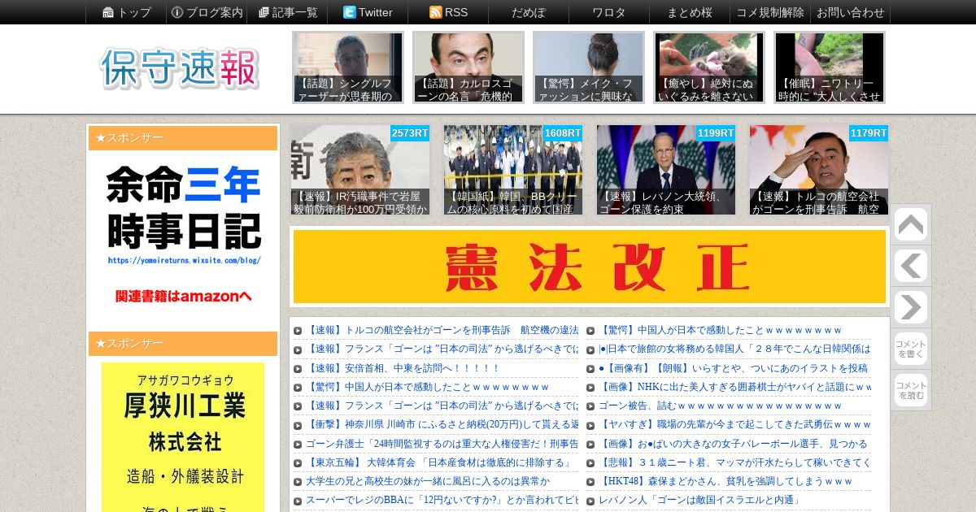Open headline トルコの航空会社がゴーンを刑事告訴
The height and width of the screenshot is (512, 976).
tap(442, 330)
